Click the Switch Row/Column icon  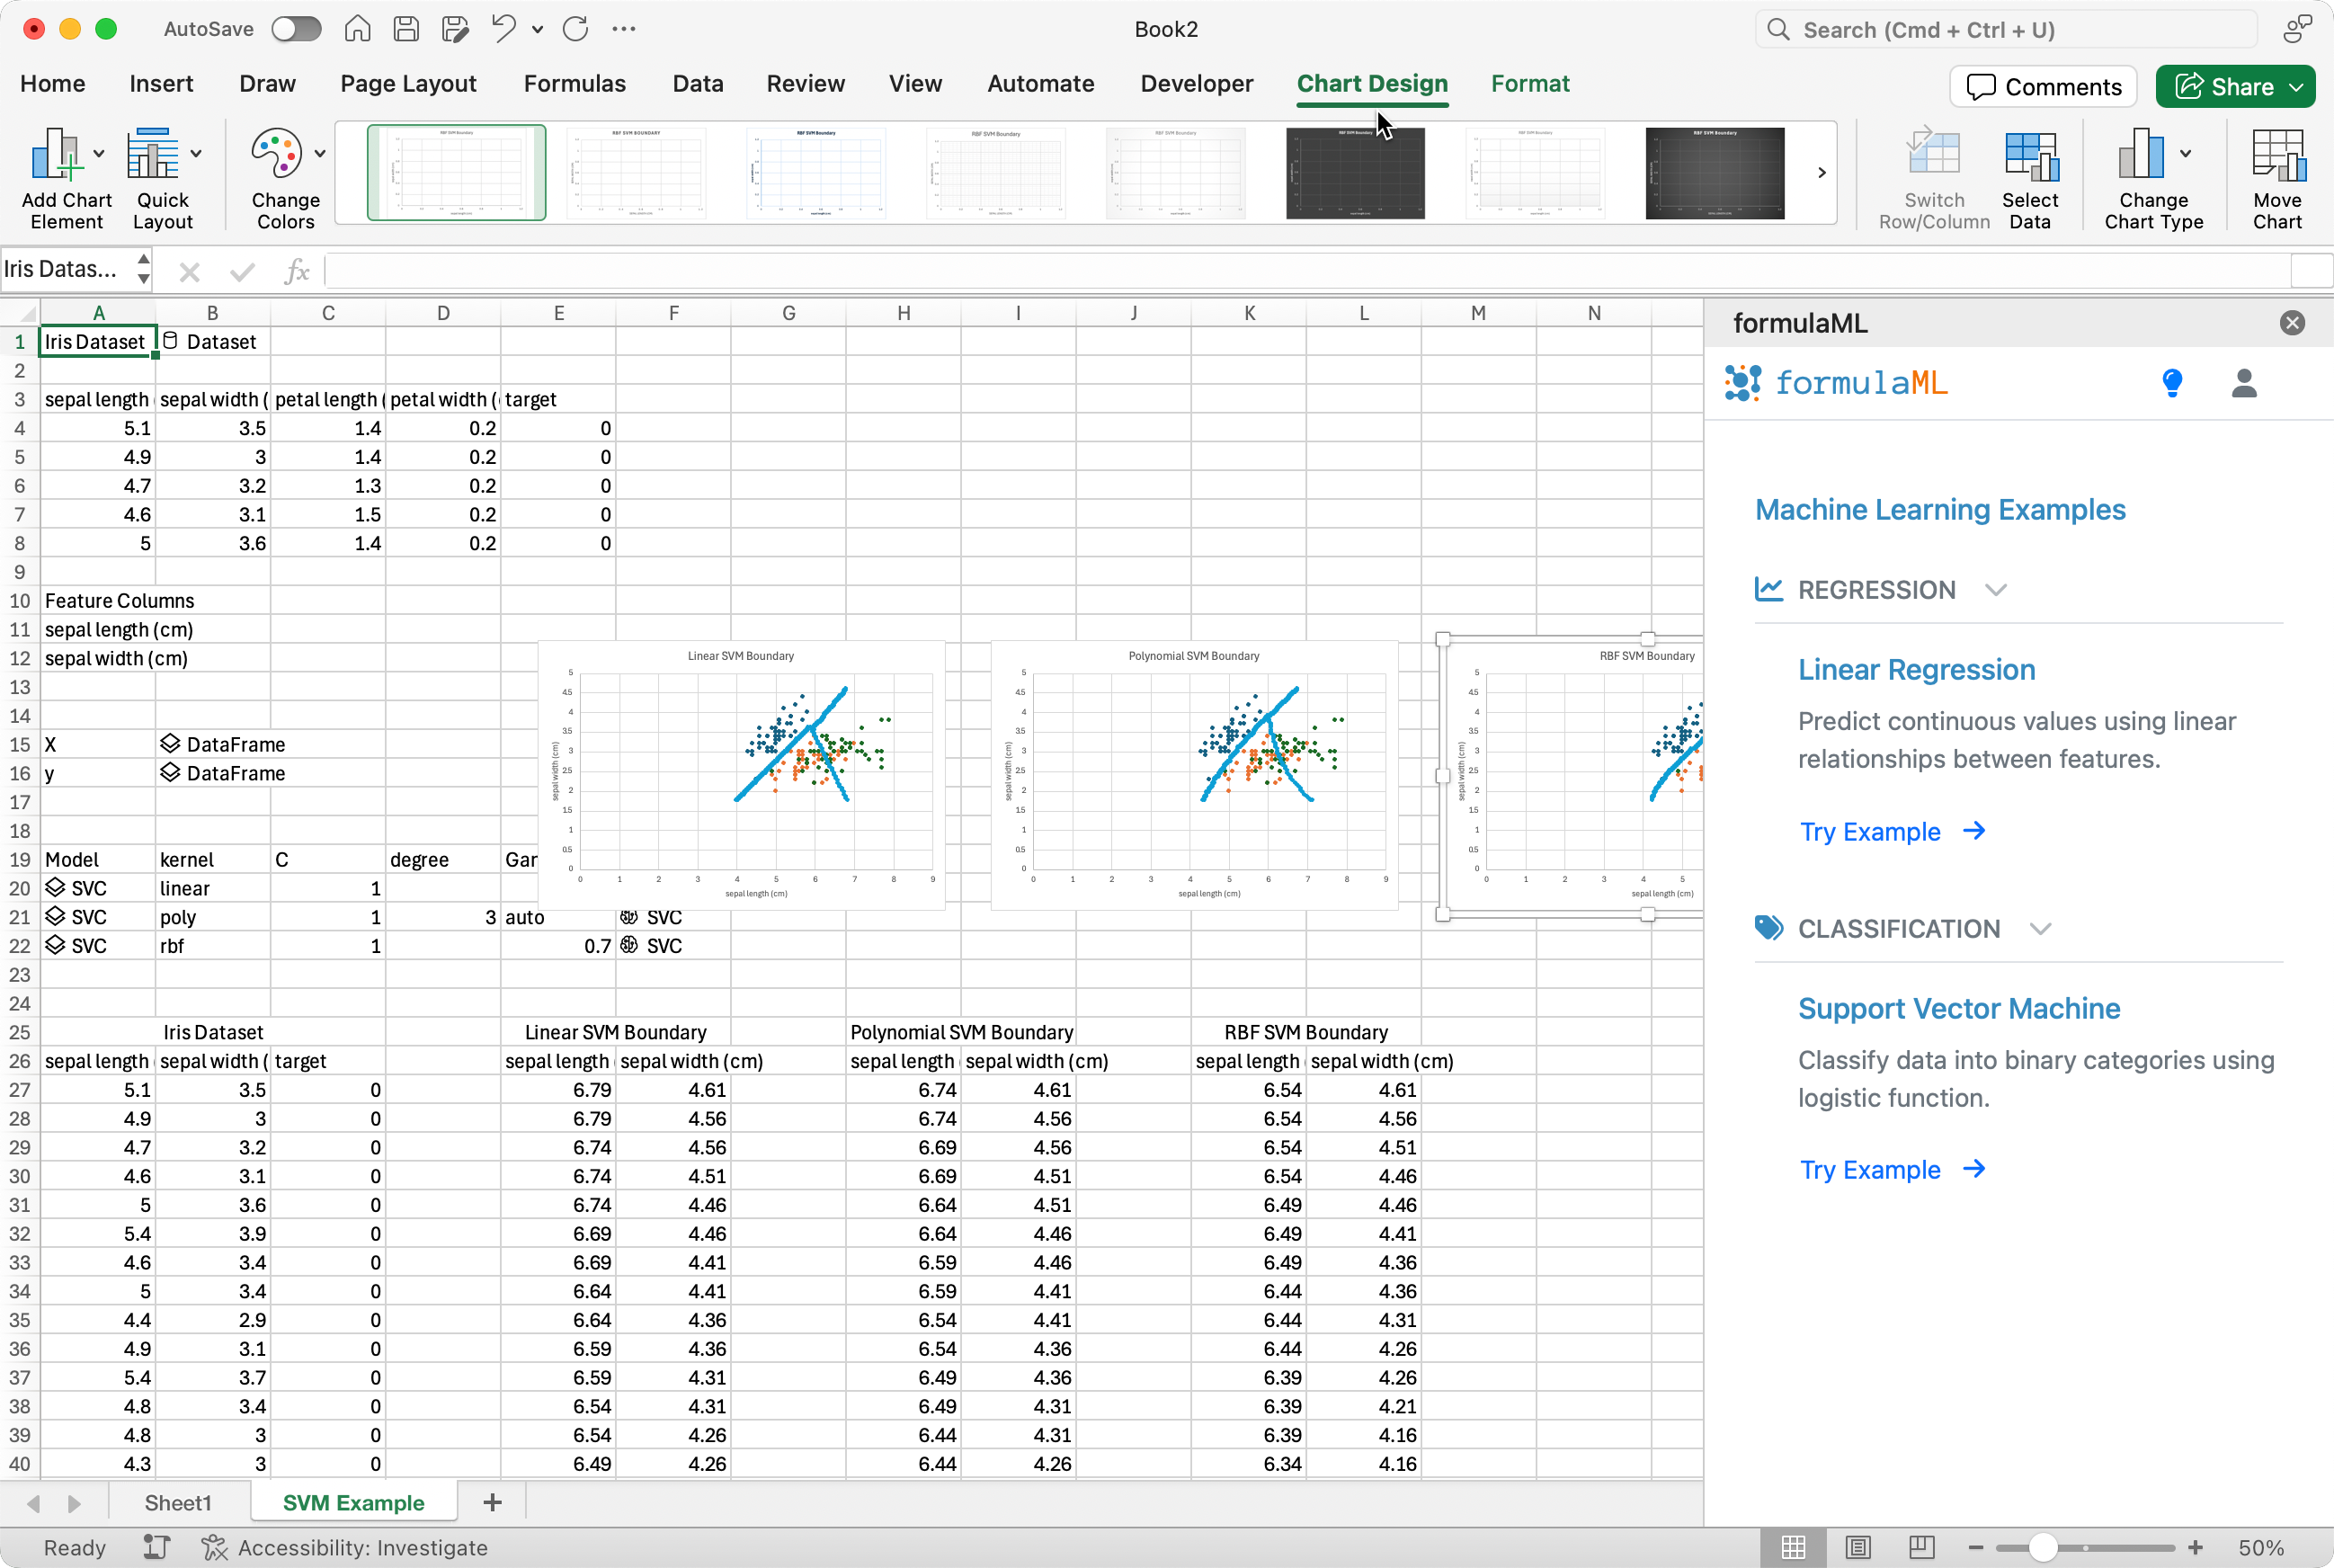tap(1933, 154)
